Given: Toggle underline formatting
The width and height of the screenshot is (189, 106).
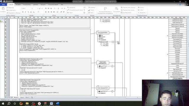Looking at the screenshot, I should point(28,12).
